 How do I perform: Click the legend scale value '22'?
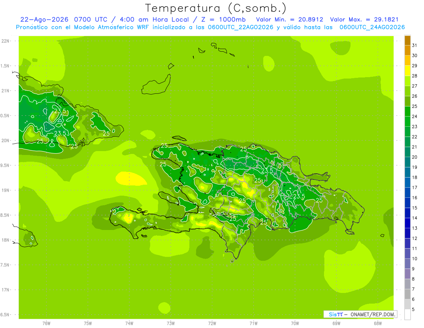coord(415,137)
